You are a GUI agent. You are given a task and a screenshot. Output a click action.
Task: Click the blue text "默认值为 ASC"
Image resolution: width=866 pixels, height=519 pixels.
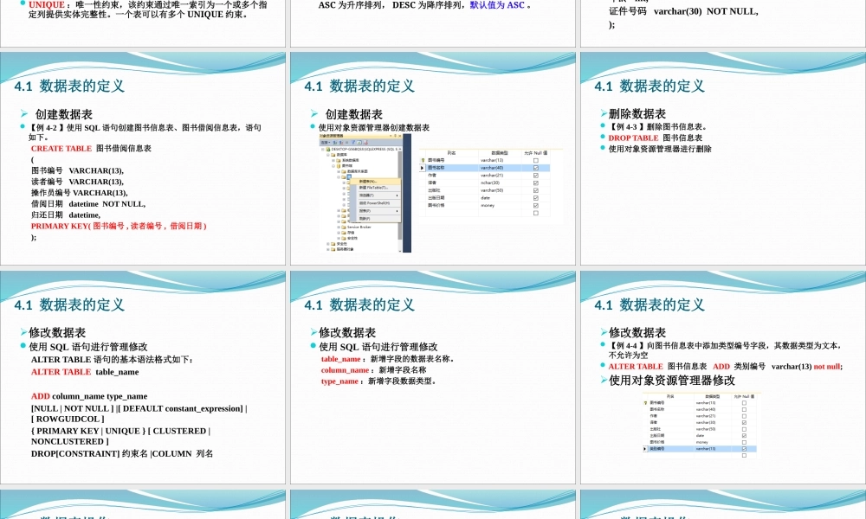click(x=497, y=5)
